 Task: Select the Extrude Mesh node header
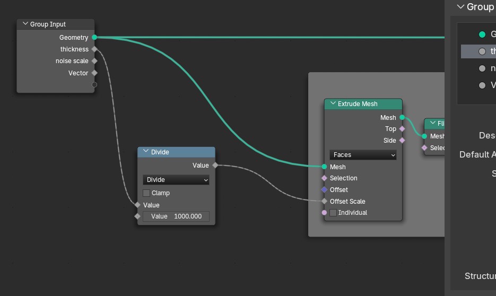(x=363, y=104)
